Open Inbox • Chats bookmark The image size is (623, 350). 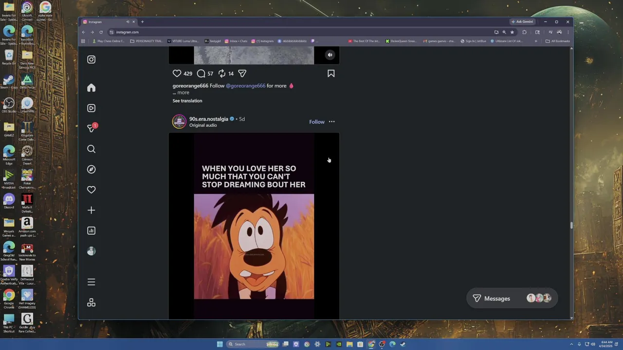(x=236, y=41)
